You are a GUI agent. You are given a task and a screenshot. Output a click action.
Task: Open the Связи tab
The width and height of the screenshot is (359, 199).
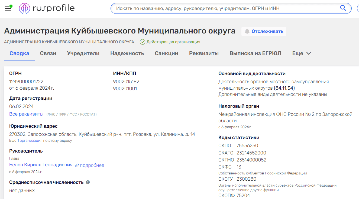48,53
